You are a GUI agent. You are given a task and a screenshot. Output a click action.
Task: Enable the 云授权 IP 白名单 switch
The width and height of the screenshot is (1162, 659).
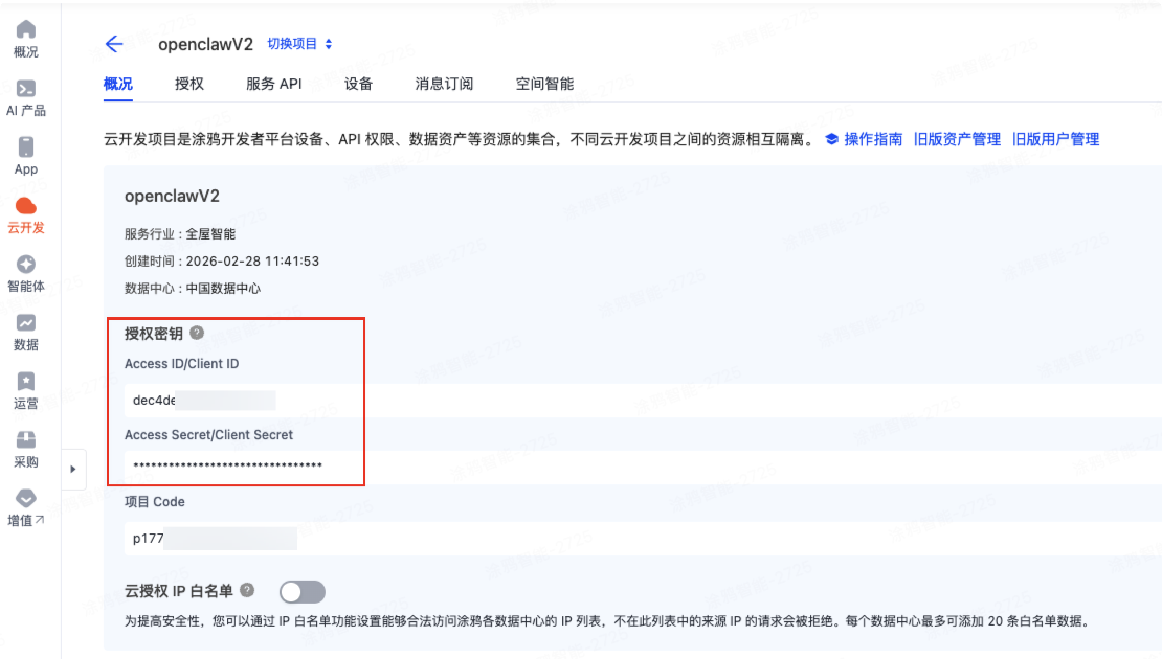tap(303, 592)
